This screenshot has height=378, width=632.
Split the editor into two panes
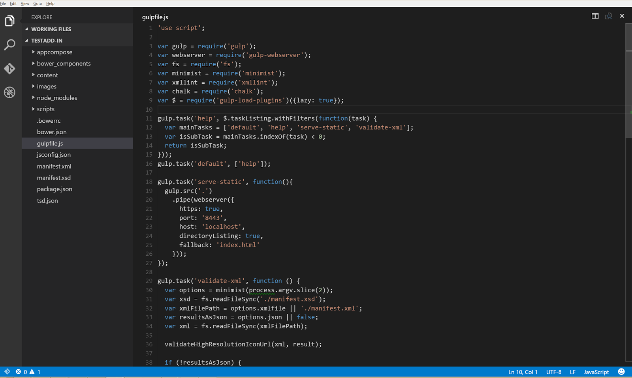(x=595, y=16)
